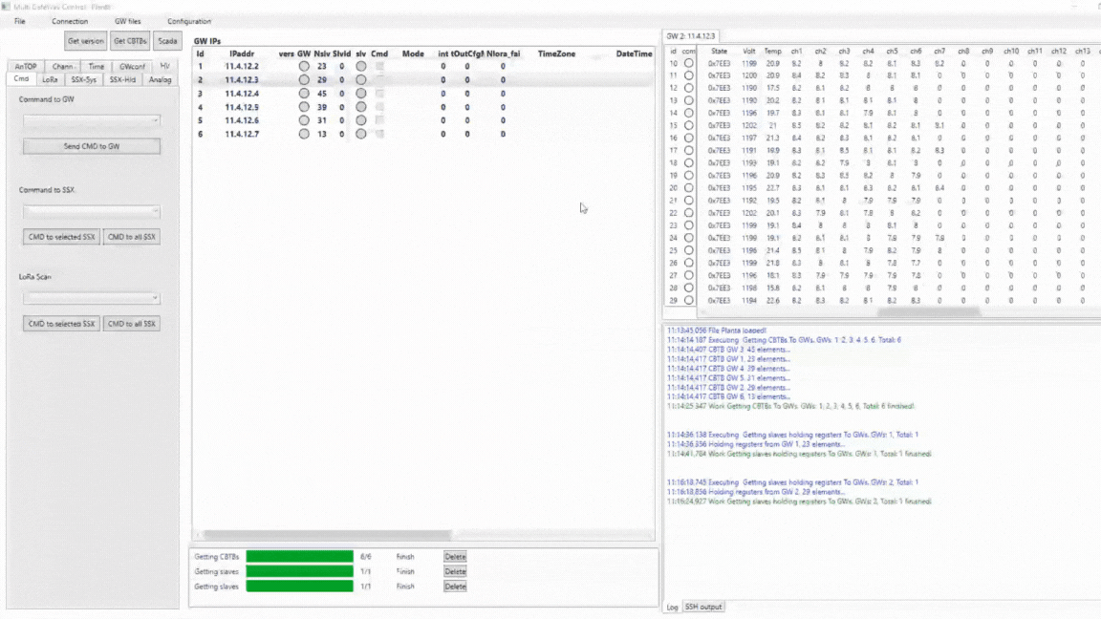
Task: Click CMD to all SSX under LoRa Scan
Action: [x=131, y=324]
